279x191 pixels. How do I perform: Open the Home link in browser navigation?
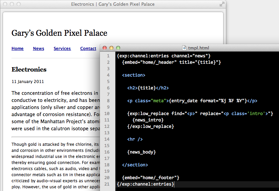pyautogui.click(x=18, y=48)
